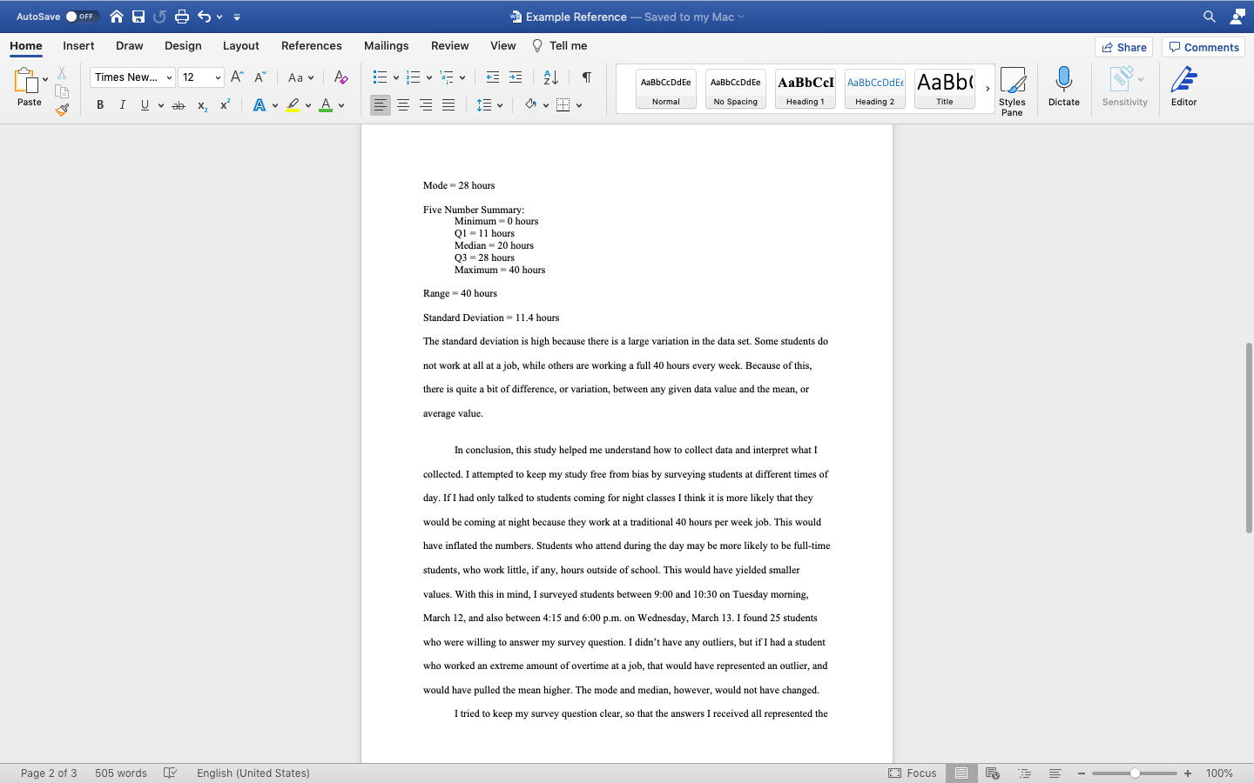Undo the last action

click(205, 17)
